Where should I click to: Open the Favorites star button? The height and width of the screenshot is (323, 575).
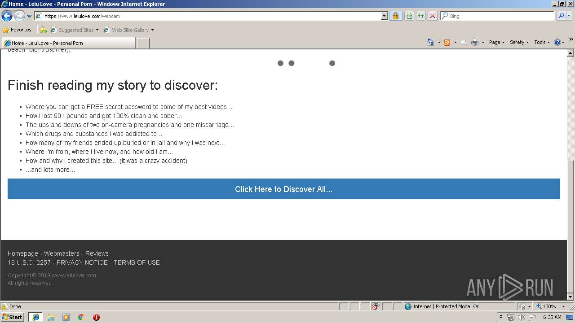17,30
